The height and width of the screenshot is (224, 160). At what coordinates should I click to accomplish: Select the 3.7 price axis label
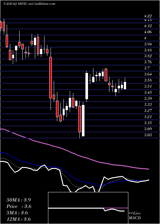(147, 68)
